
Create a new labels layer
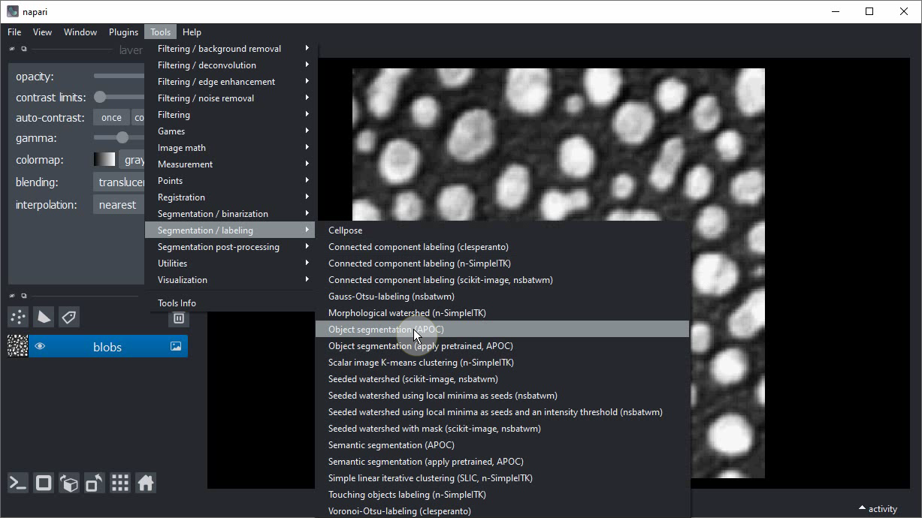pyautogui.click(x=69, y=318)
